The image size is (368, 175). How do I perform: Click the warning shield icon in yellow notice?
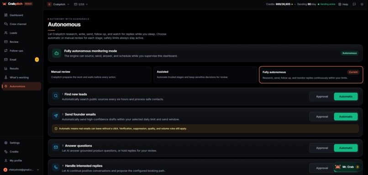pyautogui.click(x=56, y=129)
